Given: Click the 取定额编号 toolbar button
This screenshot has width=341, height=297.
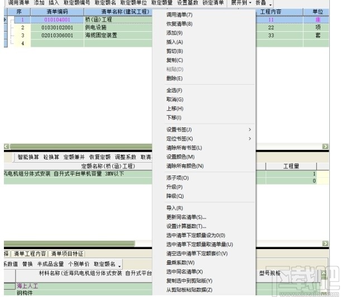Looking at the screenshot, I should click(x=77, y=3).
